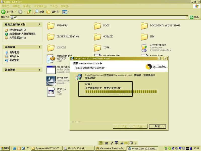Image resolution: width=201 pixels, height=151 pixels.
Task: Open the Favorites (我的最愛) menu
Action: [40, 6]
